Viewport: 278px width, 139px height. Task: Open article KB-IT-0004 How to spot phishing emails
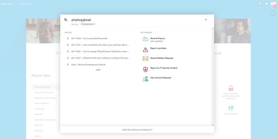89,38
